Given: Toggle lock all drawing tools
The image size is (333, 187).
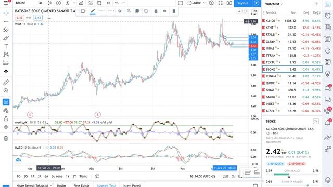Looking at the screenshot, I should pos(6,118).
